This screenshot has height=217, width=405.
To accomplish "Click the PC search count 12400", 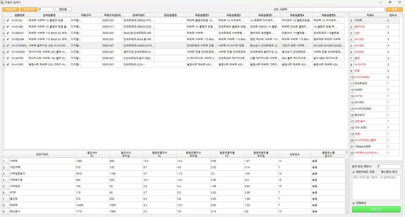I will 92,205.
